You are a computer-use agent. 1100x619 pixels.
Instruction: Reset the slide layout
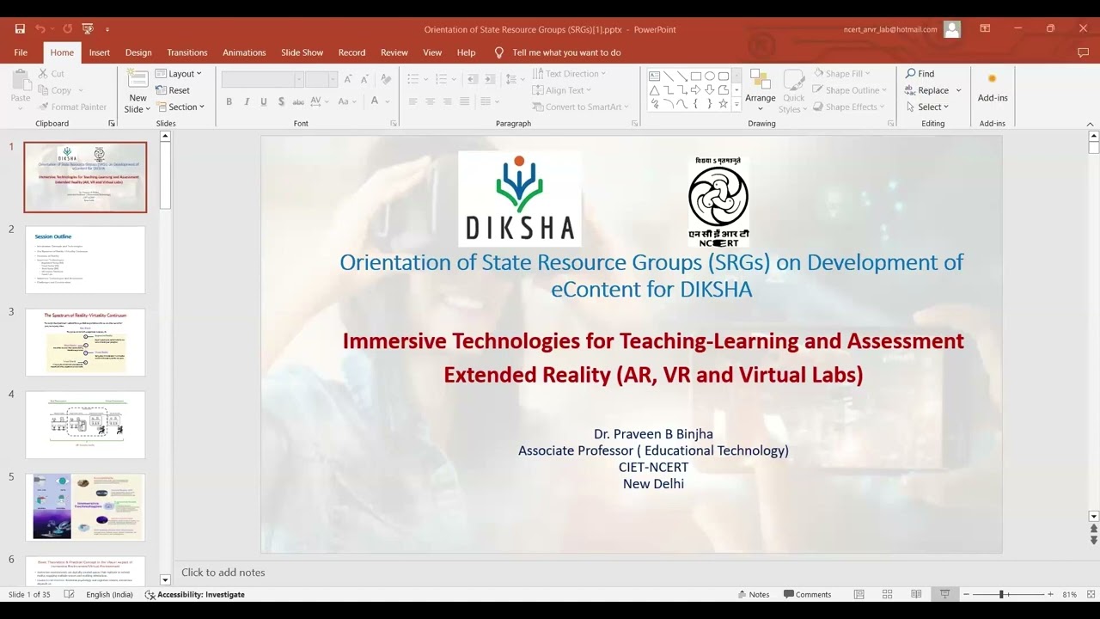[x=173, y=90]
